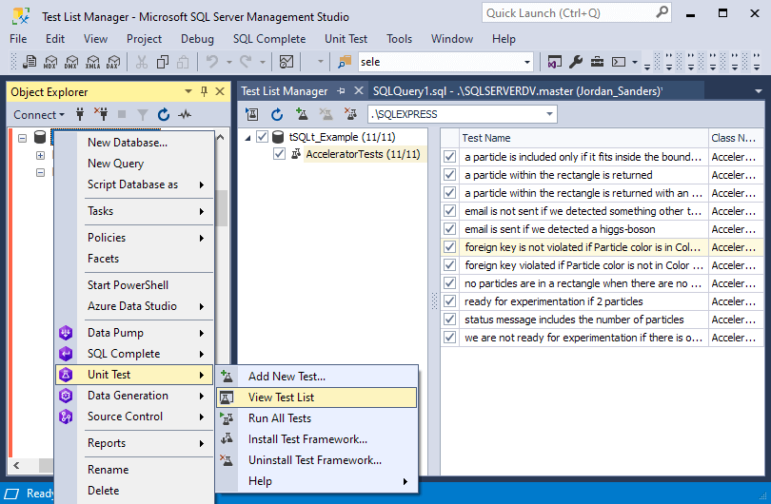The height and width of the screenshot is (504, 771).
Task: Click the Quick Launch search field
Action: click(x=563, y=13)
